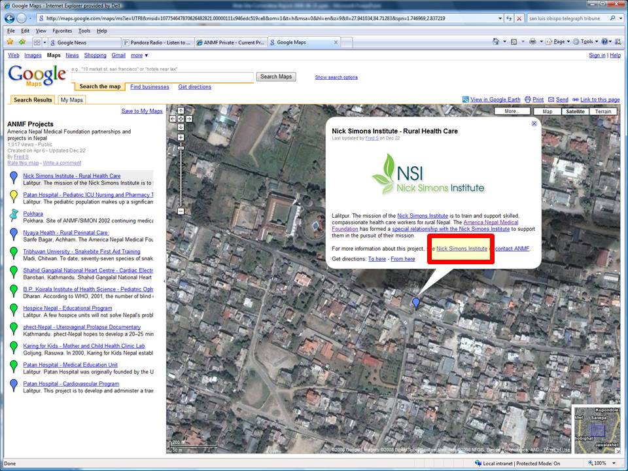Pan the map left with arrow button

click(x=173, y=119)
